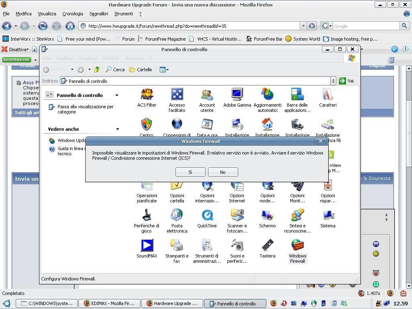This screenshot has width=412, height=309.
Task: Open Firefox back history dropdown arrow
Action: pos(16,26)
